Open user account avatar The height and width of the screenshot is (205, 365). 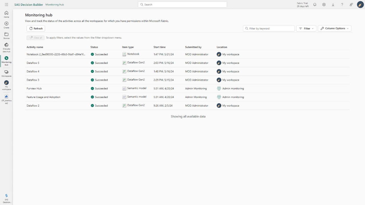pos(360,5)
